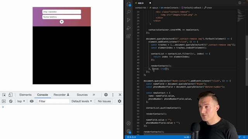The image size is (248, 139).
Task: Click line number 46 in the gutter
Action: tap(138, 81)
